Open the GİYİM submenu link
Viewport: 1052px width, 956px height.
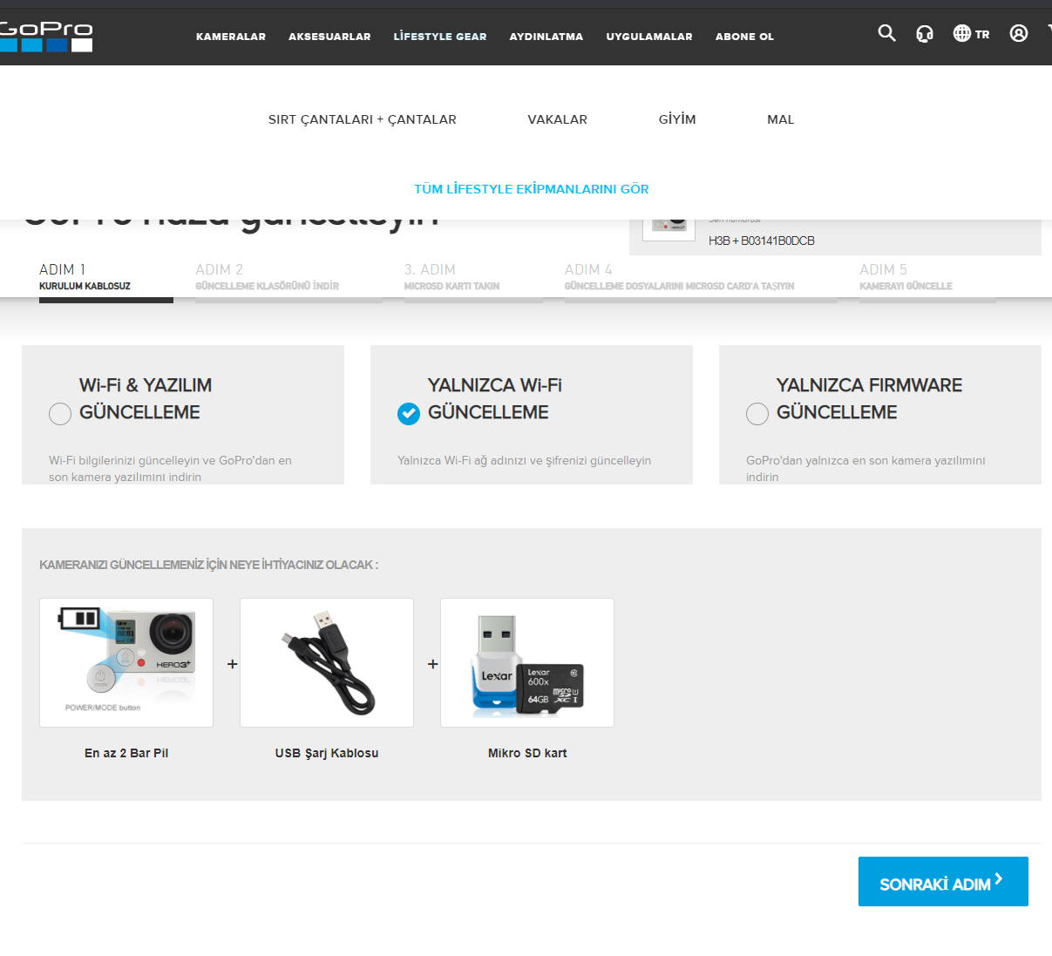pos(677,119)
